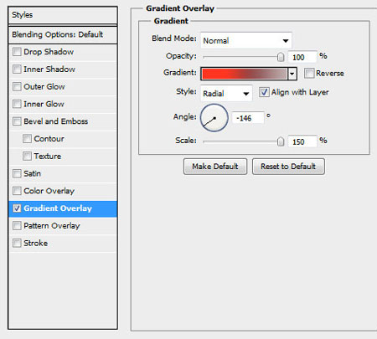The width and height of the screenshot is (377, 339).
Task: Click the Angle dial control
Action: [214, 118]
